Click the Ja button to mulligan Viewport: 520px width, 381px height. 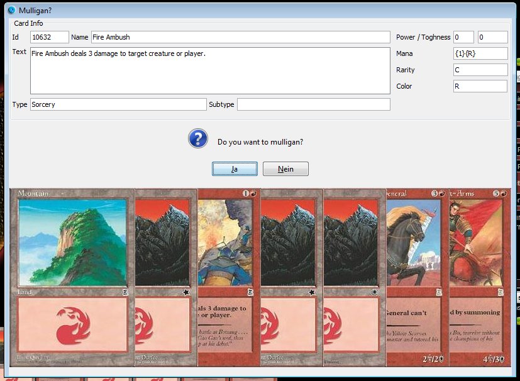[235, 168]
